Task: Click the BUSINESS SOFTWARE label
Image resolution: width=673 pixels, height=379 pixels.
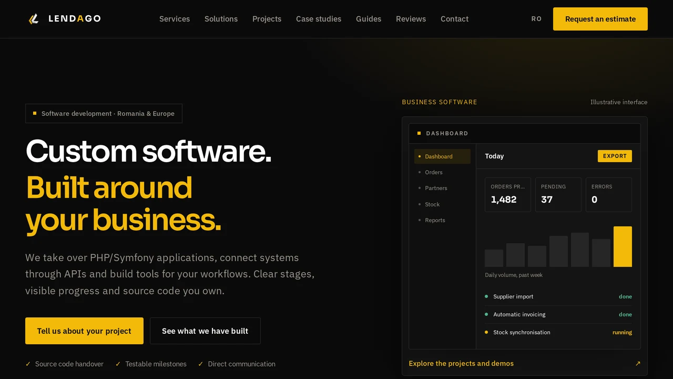Action: (440, 102)
